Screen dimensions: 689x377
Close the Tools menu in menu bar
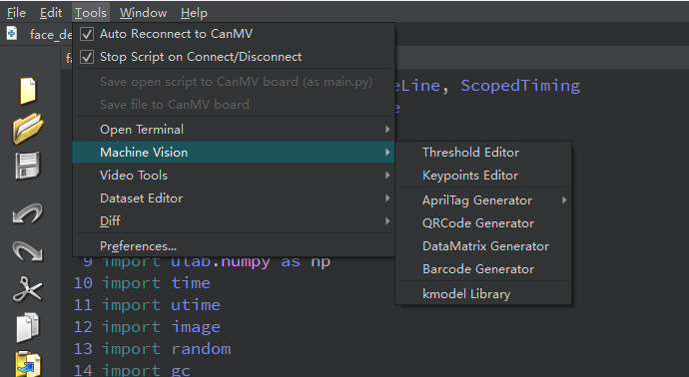91,13
